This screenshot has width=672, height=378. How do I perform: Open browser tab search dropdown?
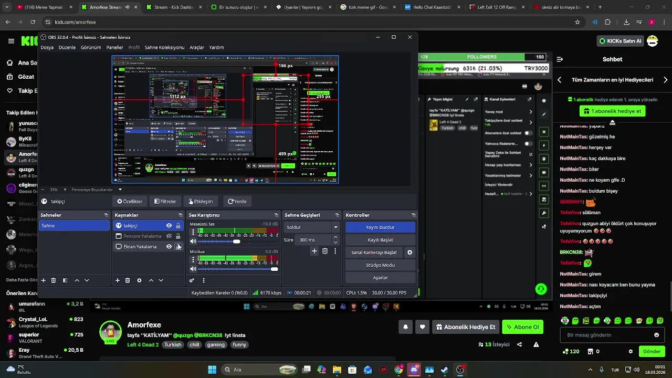pyautogui.click(x=7, y=7)
